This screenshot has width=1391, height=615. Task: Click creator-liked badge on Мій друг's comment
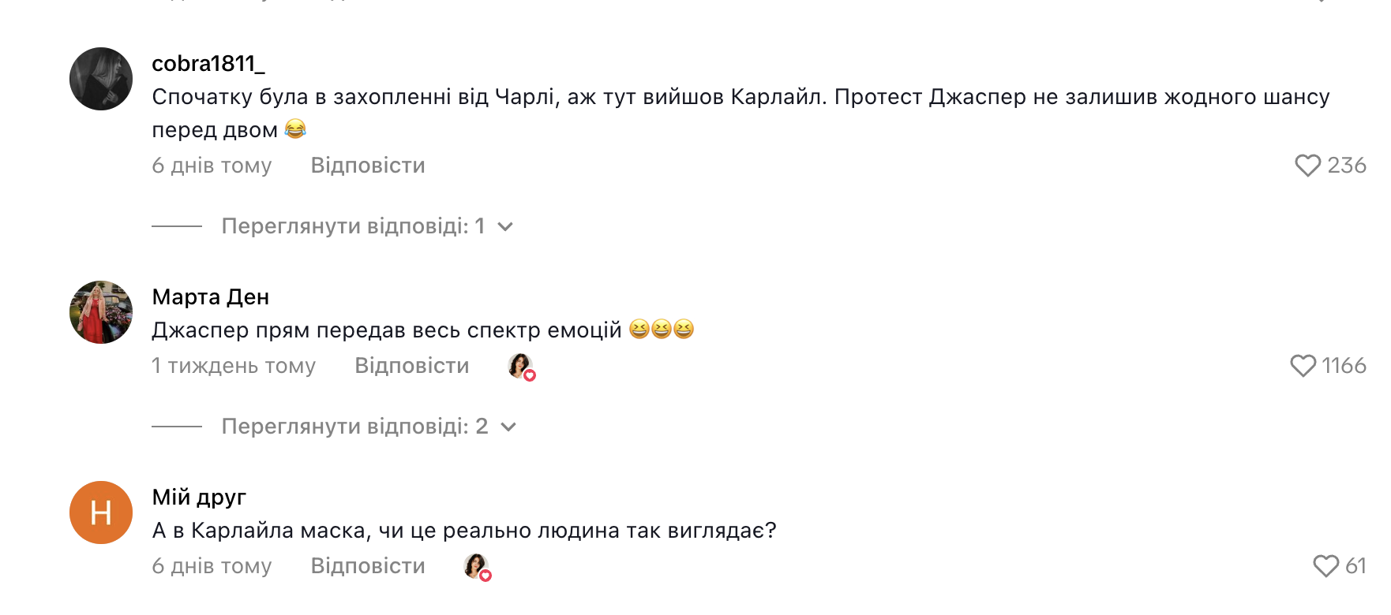pos(477,566)
